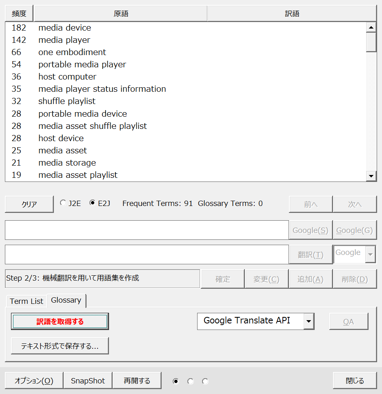Select the "shuffle playlist" term row

coord(67,101)
